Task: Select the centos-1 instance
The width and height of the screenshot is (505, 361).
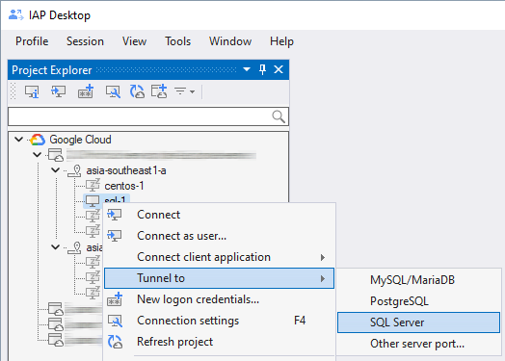Action: click(x=124, y=186)
